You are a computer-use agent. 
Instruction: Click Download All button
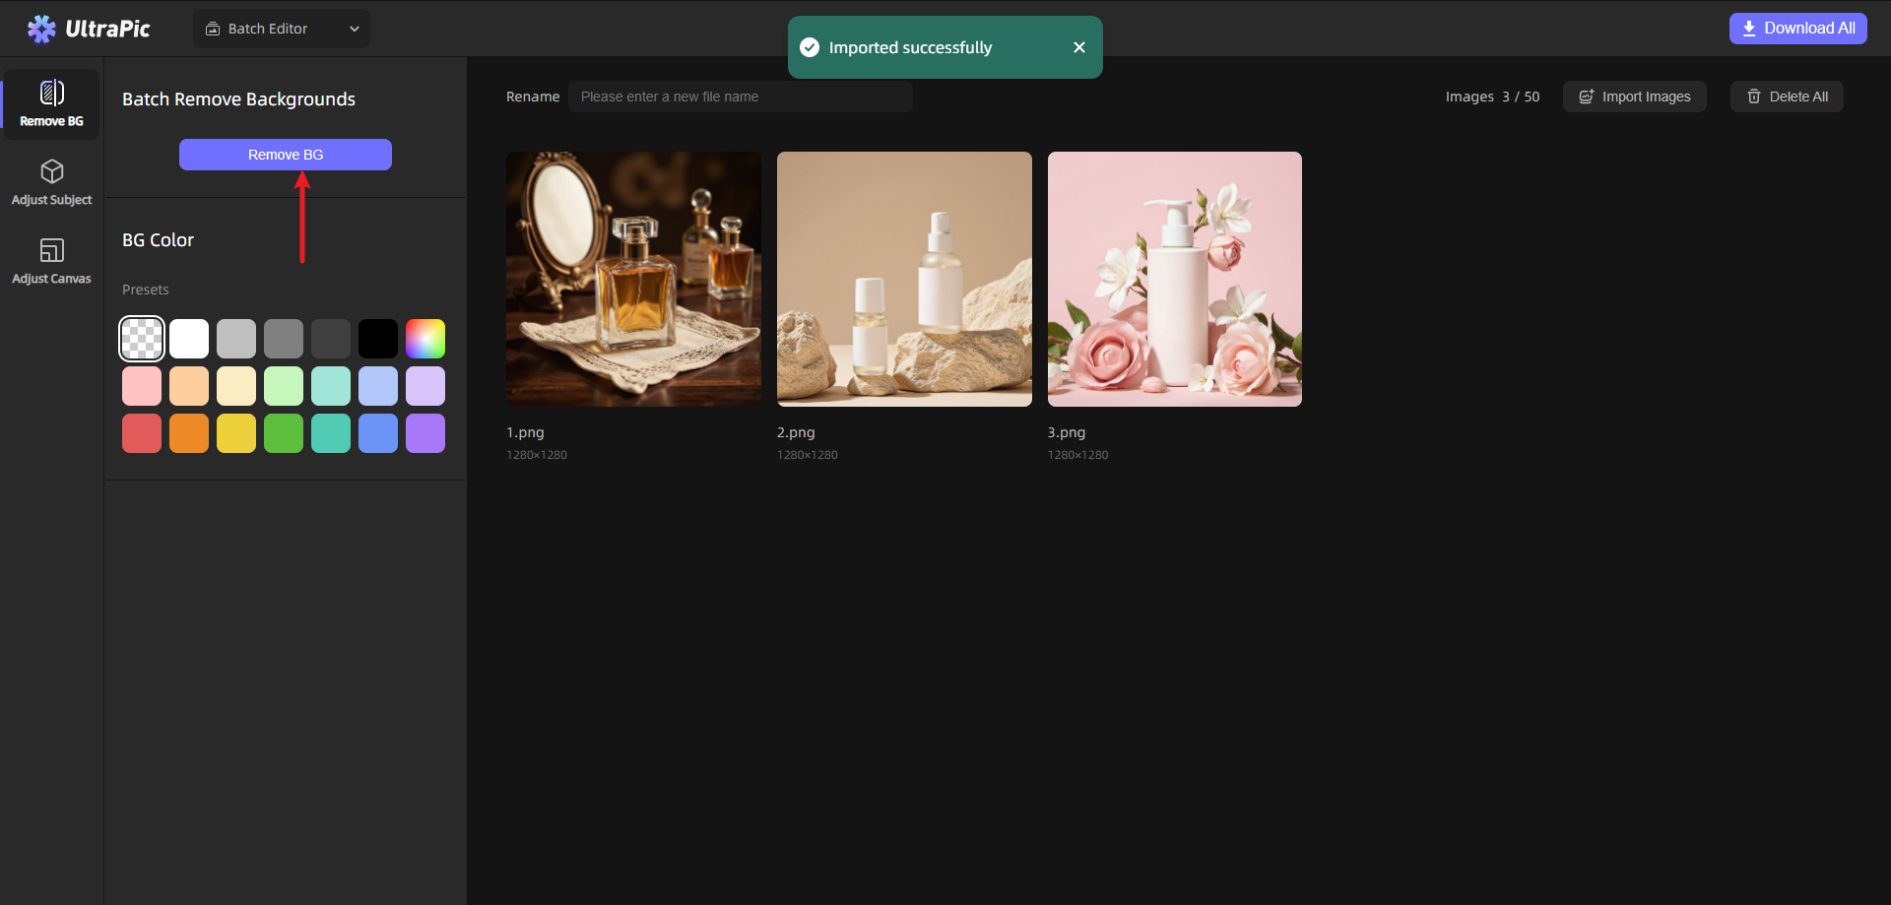(1797, 29)
